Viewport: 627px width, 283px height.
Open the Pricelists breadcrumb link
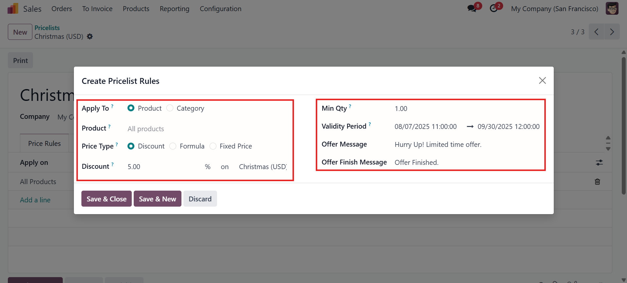[47, 28]
